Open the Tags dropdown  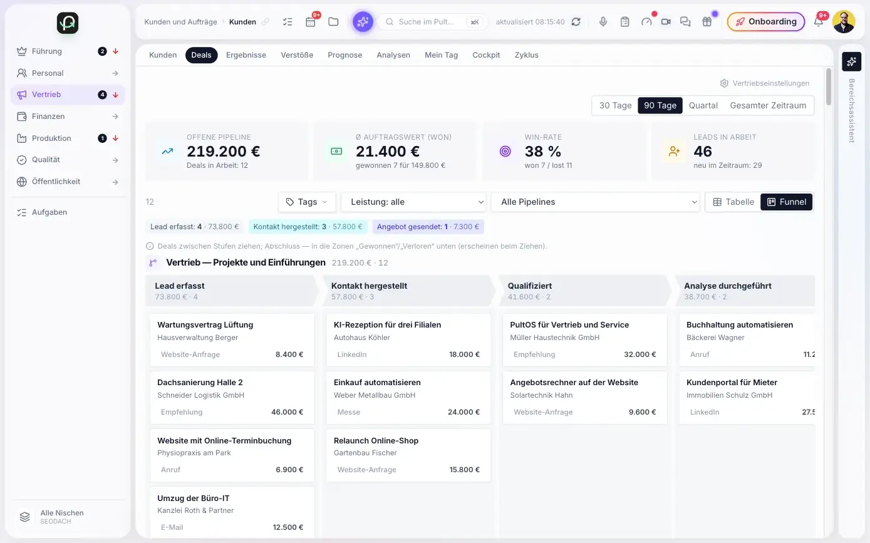tap(307, 202)
